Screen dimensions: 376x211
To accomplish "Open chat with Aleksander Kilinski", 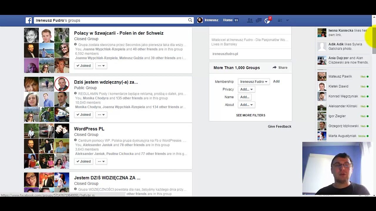I will tap(343, 106).
